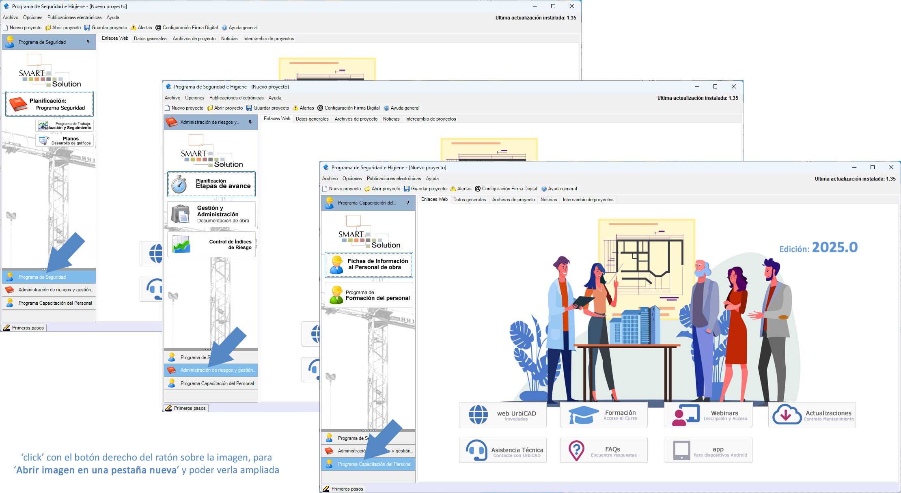The width and height of the screenshot is (901, 493).
Task: Select Programa de Seguridad in back window sidebar
Action: (x=49, y=277)
